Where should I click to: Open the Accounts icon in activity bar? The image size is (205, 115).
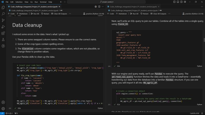click(3, 102)
